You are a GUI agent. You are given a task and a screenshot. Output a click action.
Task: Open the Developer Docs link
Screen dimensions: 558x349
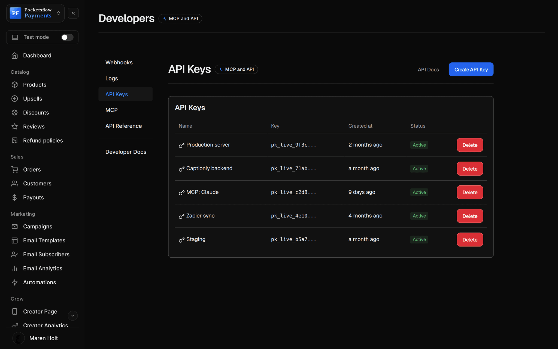[x=126, y=152]
